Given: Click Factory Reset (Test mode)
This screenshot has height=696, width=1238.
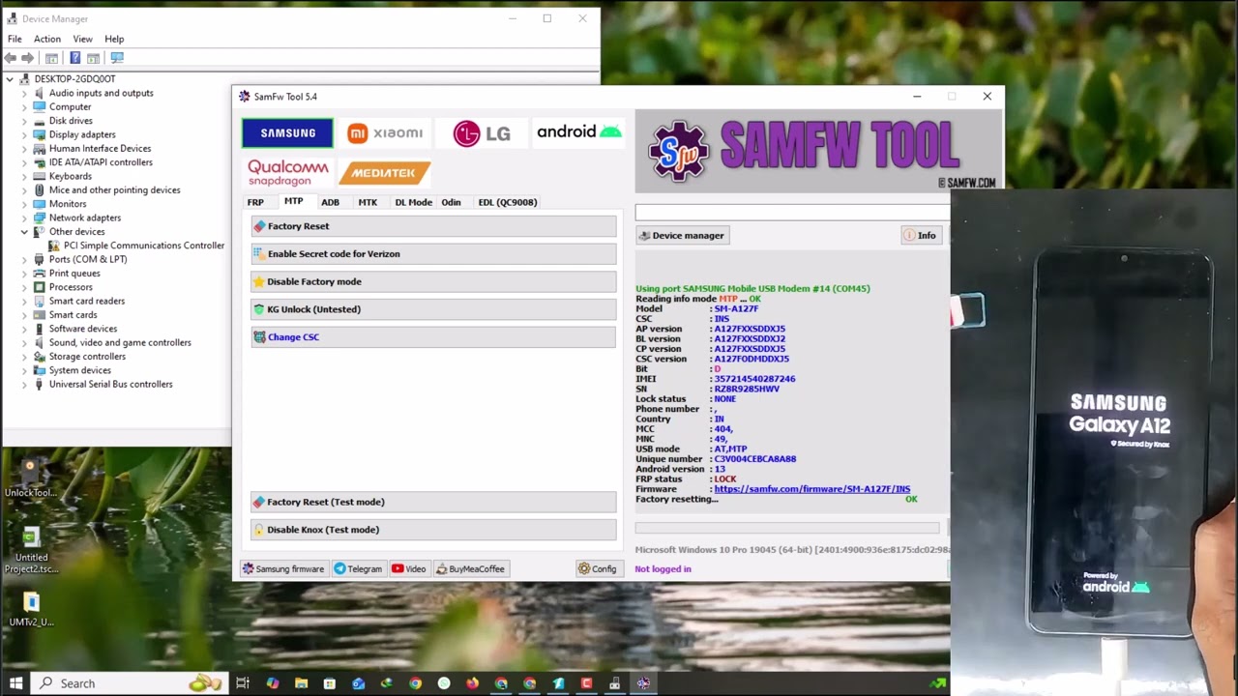Looking at the screenshot, I should point(433,502).
